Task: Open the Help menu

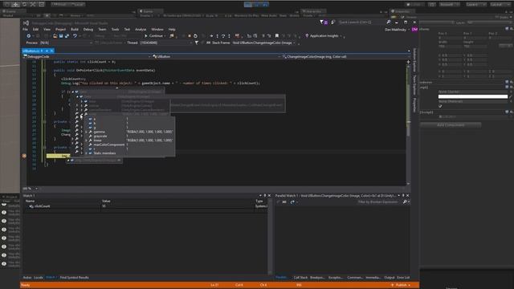Action: [172, 29]
